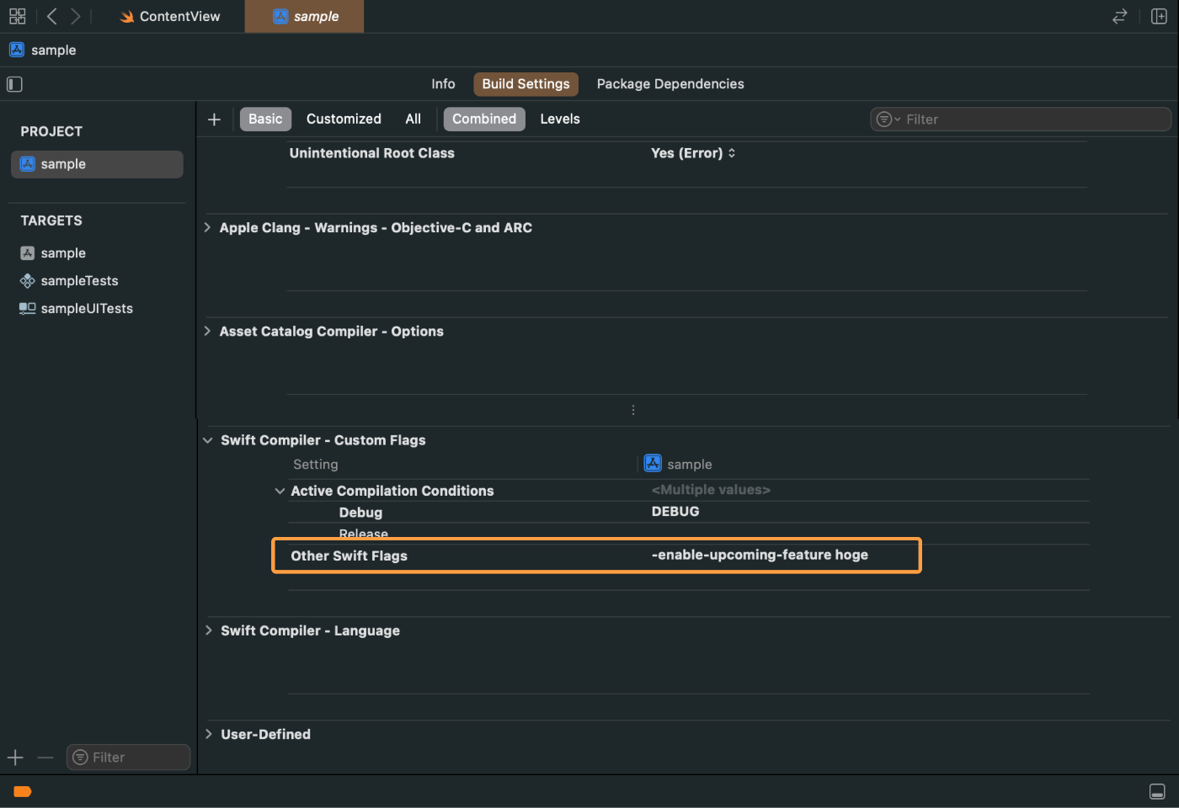
Task: Select the Customized settings scope
Action: click(x=344, y=119)
